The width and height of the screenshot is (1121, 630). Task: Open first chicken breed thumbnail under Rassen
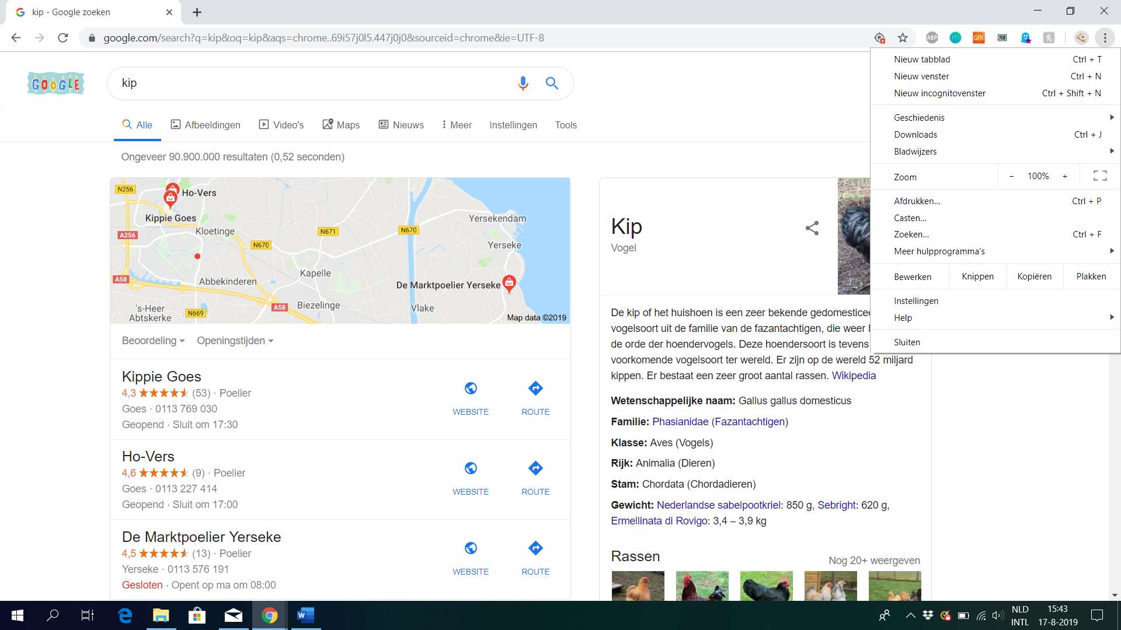[x=638, y=586]
